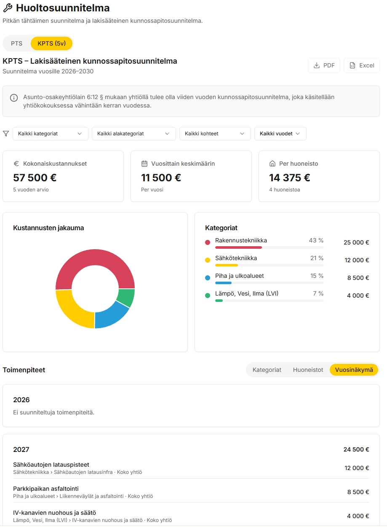The height and width of the screenshot is (527, 387).
Task: Switch to the PTS tab
Action: 17,43
